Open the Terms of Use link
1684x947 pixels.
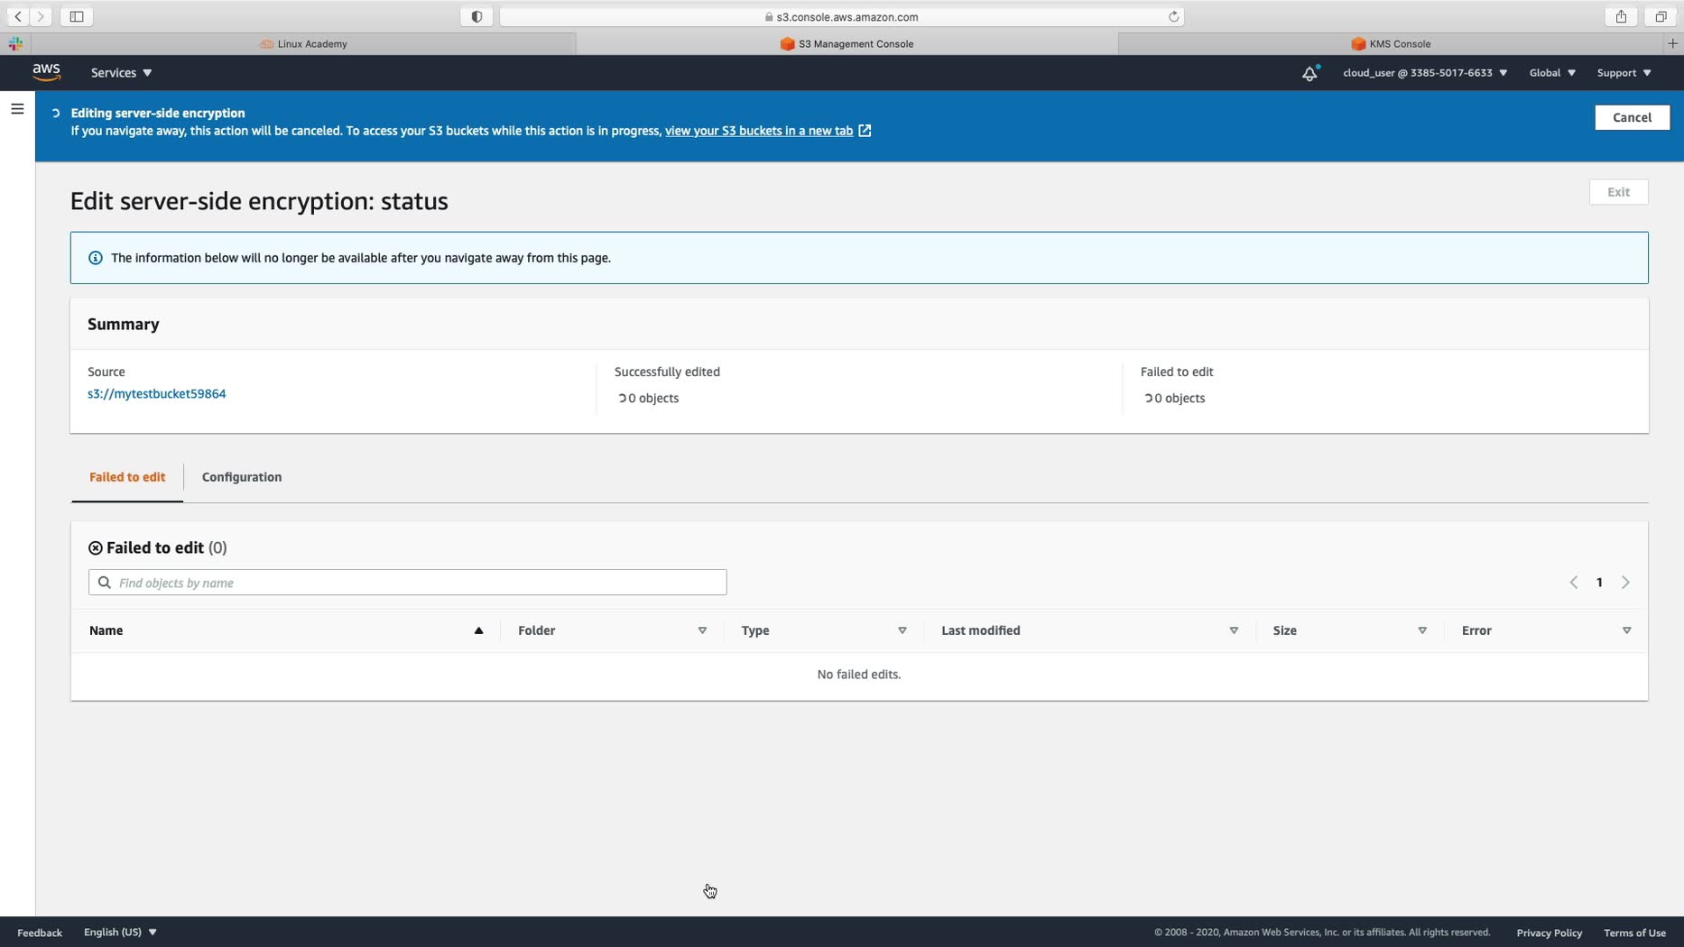[1634, 933]
